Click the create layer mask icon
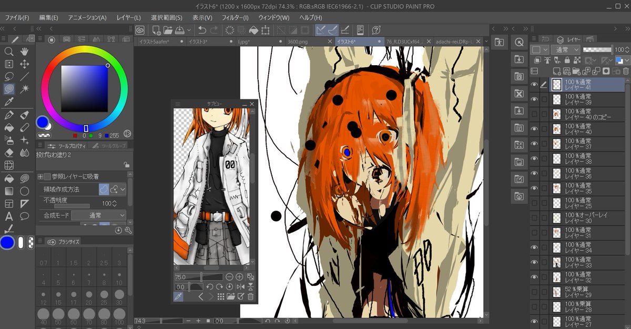The width and height of the screenshot is (631, 329). [606, 70]
